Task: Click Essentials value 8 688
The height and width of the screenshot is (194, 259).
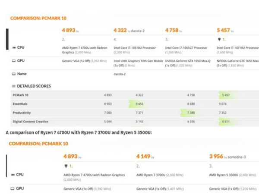Action: tap(191, 104)
